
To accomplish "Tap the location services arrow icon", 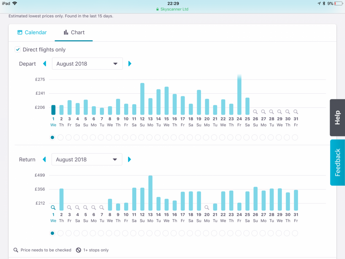I will point(319,3).
